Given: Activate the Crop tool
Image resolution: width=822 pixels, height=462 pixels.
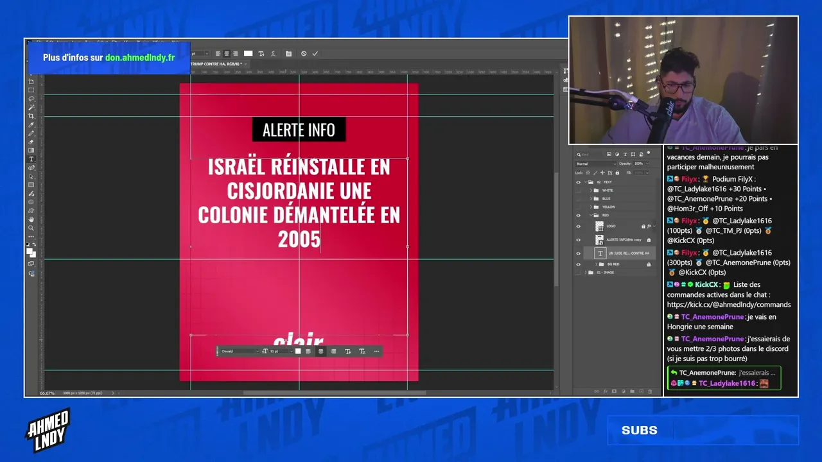Looking at the screenshot, I should [x=31, y=116].
